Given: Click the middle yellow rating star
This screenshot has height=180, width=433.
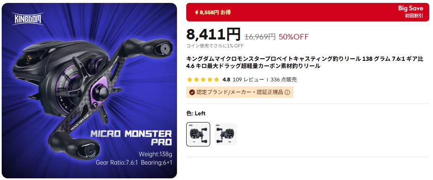Looking at the screenshot, I should [x=203, y=80].
